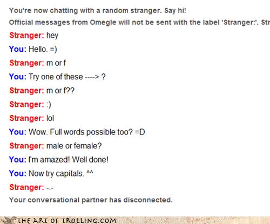Click the 'Try one of these' reply

coord(67,77)
